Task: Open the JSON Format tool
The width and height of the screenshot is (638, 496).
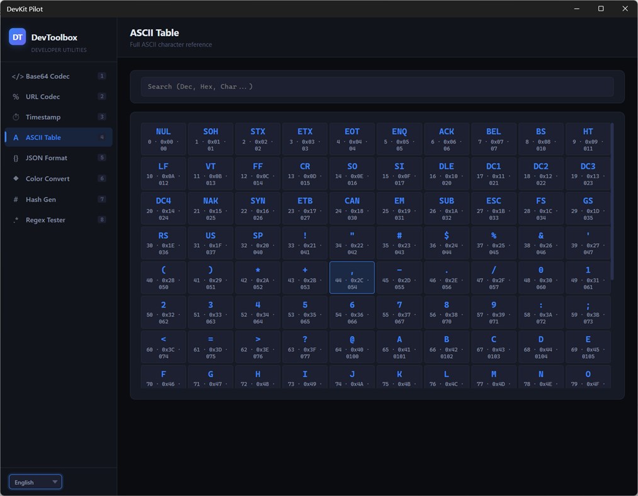Action: tap(59, 158)
